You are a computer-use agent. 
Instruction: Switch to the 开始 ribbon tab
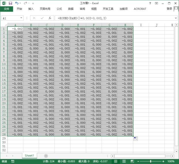pyautogui.click(x=19, y=9)
